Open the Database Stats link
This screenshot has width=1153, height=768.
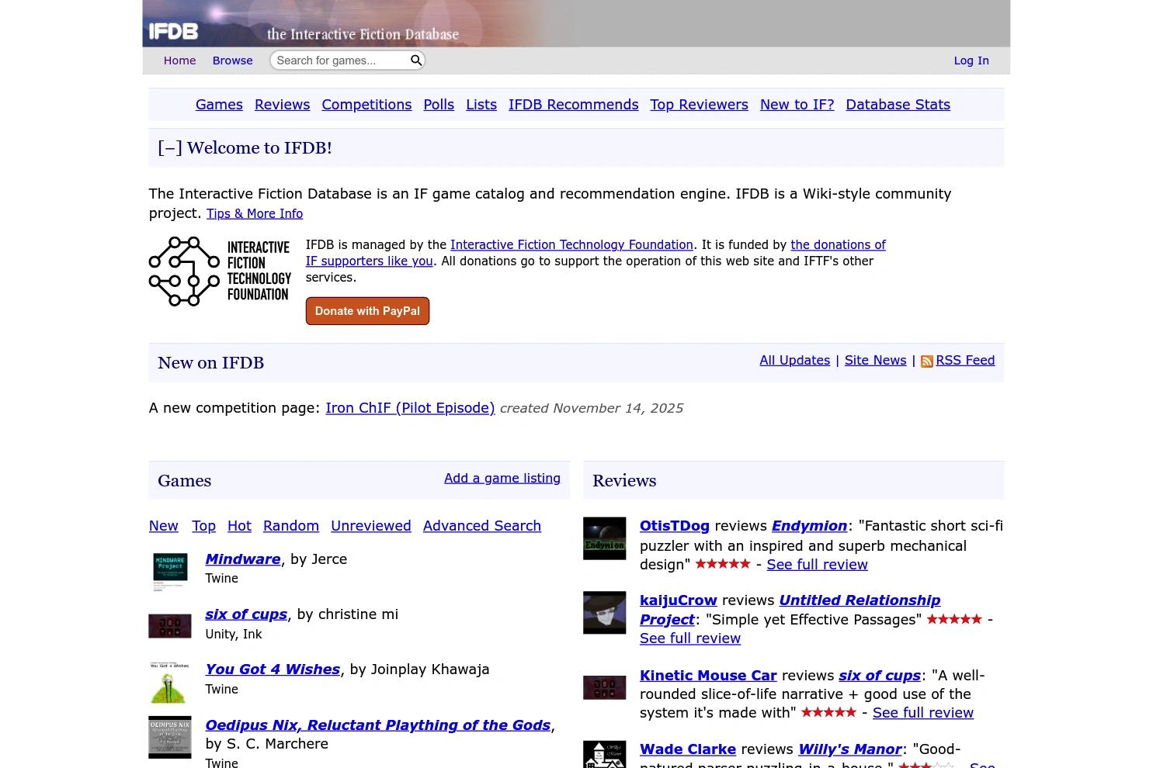click(898, 105)
